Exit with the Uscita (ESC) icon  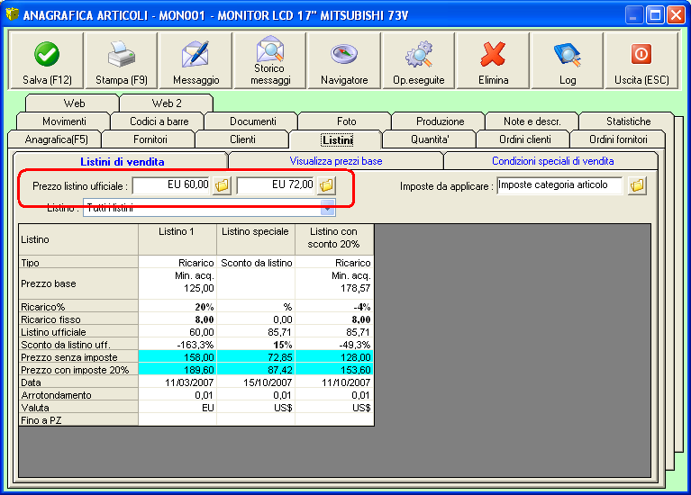pyautogui.click(x=641, y=54)
